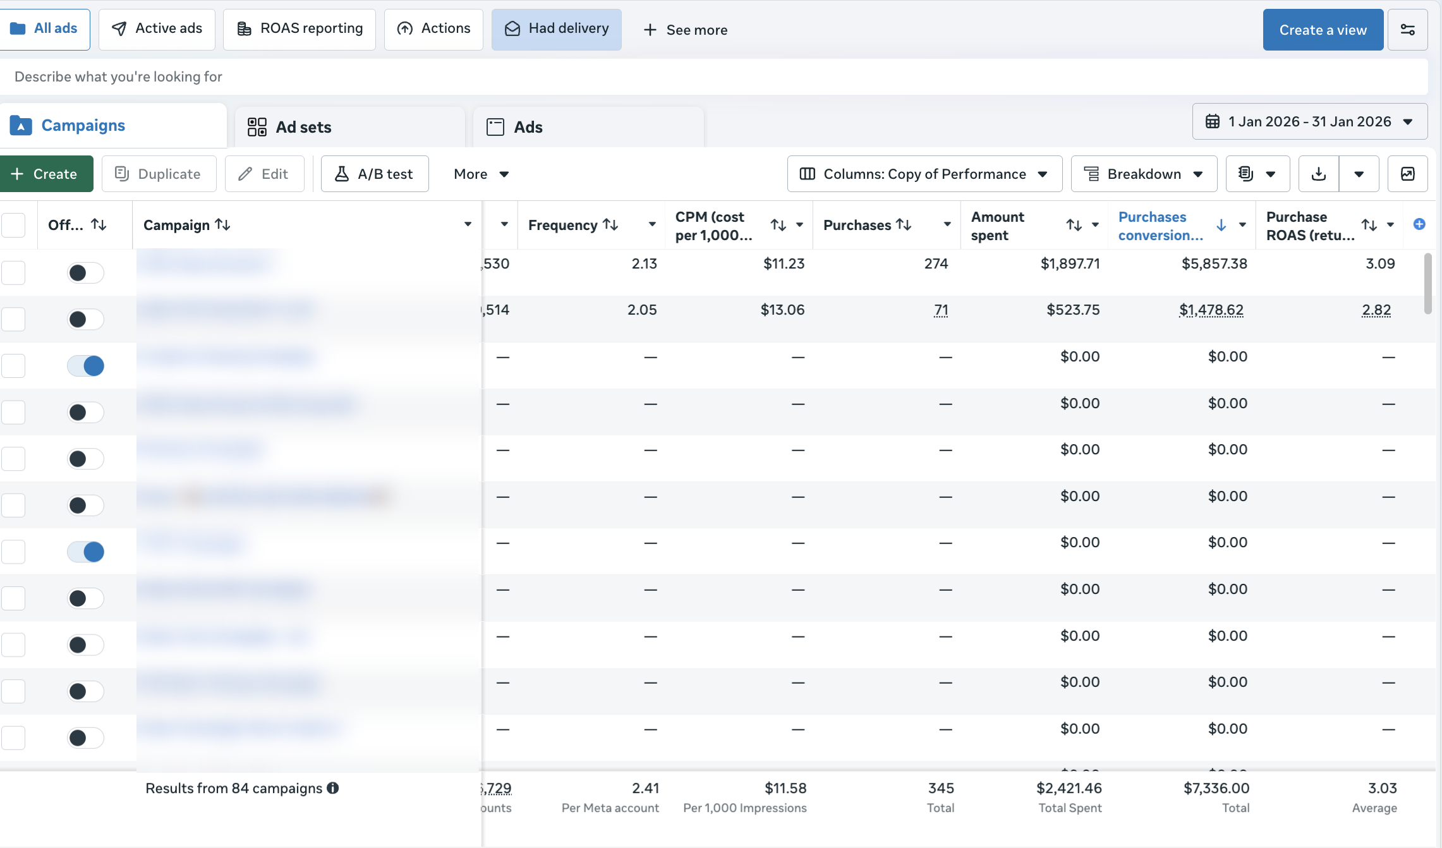This screenshot has height=848, width=1442.
Task: Click See more views
Action: 686,30
